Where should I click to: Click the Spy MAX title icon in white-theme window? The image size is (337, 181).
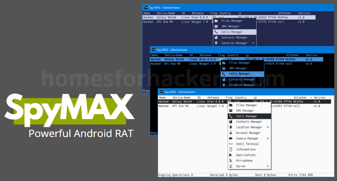coord(161,92)
